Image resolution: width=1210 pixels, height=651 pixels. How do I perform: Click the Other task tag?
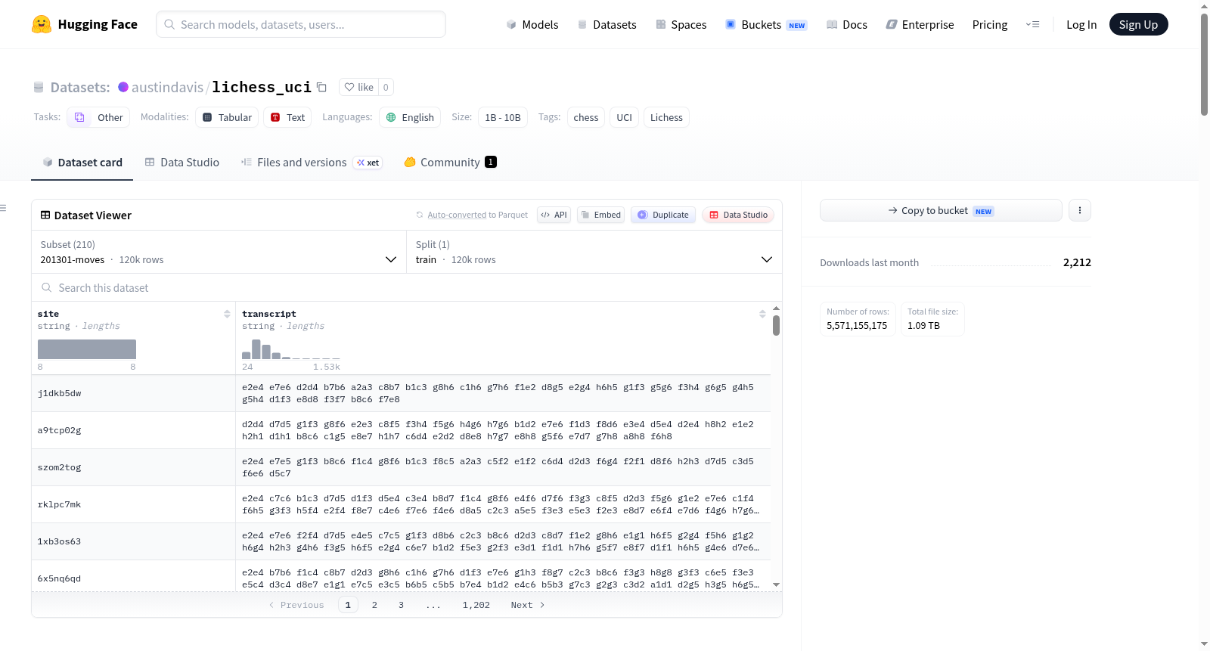(98, 117)
